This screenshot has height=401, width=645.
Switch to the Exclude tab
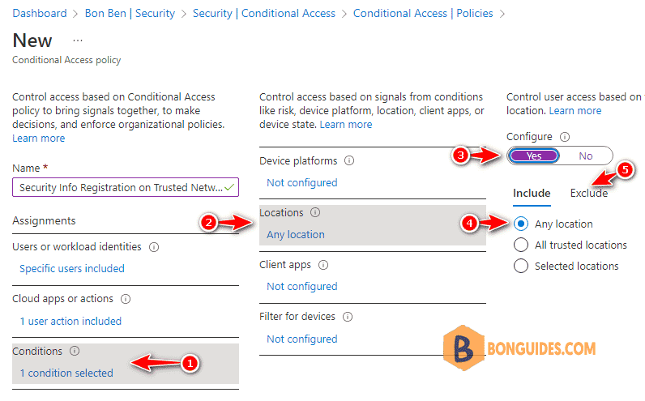coord(588,194)
